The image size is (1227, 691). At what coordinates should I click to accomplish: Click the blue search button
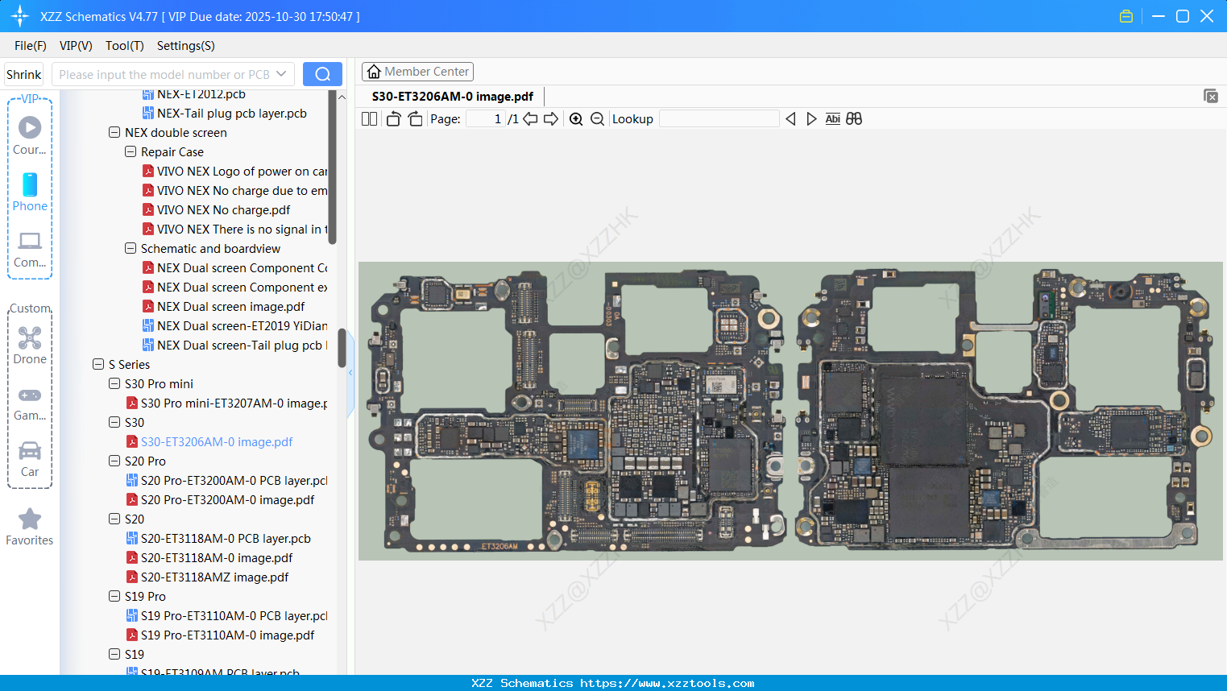click(322, 74)
